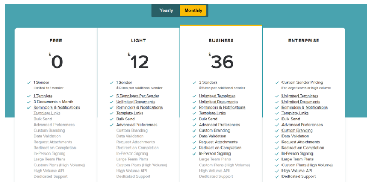This screenshot has width=374, height=193.
Task: Click '$12/mo per additional sender' note
Action: point(139,88)
